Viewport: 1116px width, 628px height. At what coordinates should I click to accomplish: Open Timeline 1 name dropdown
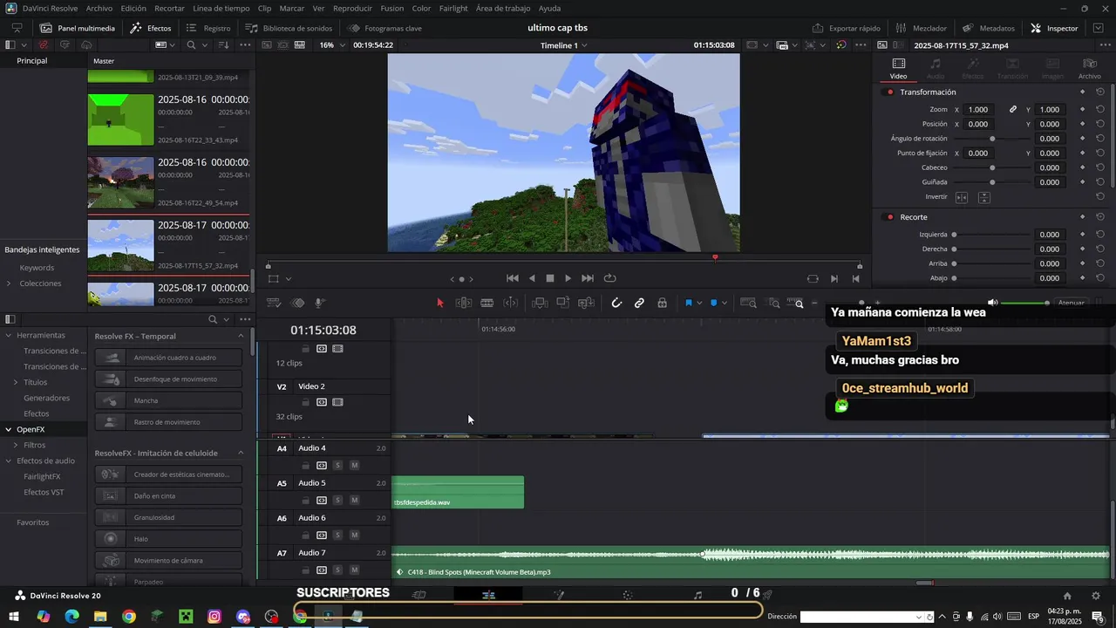(x=564, y=45)
